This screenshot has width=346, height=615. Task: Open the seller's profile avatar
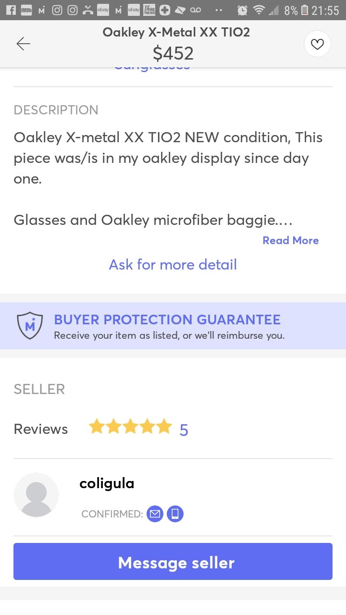36,495
